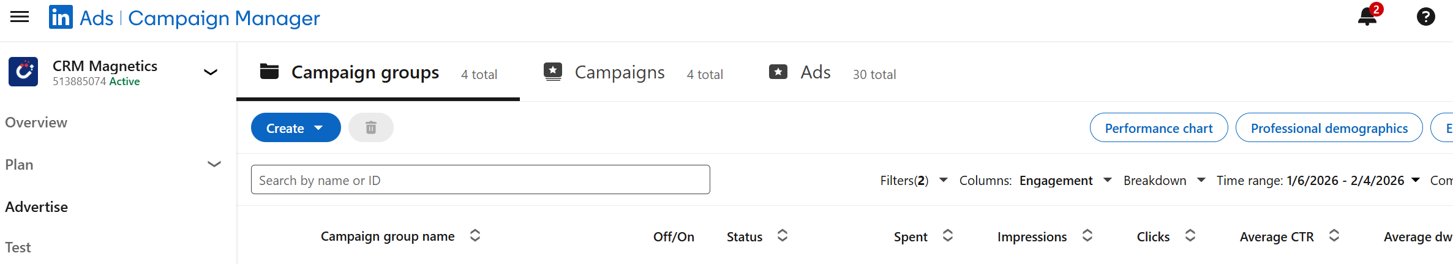The image size is (1453, 264).
Task: Open the help question mark icon
Action: tap(1425, 17)
